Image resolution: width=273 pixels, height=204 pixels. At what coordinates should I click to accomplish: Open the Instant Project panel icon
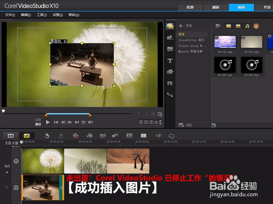170,37
